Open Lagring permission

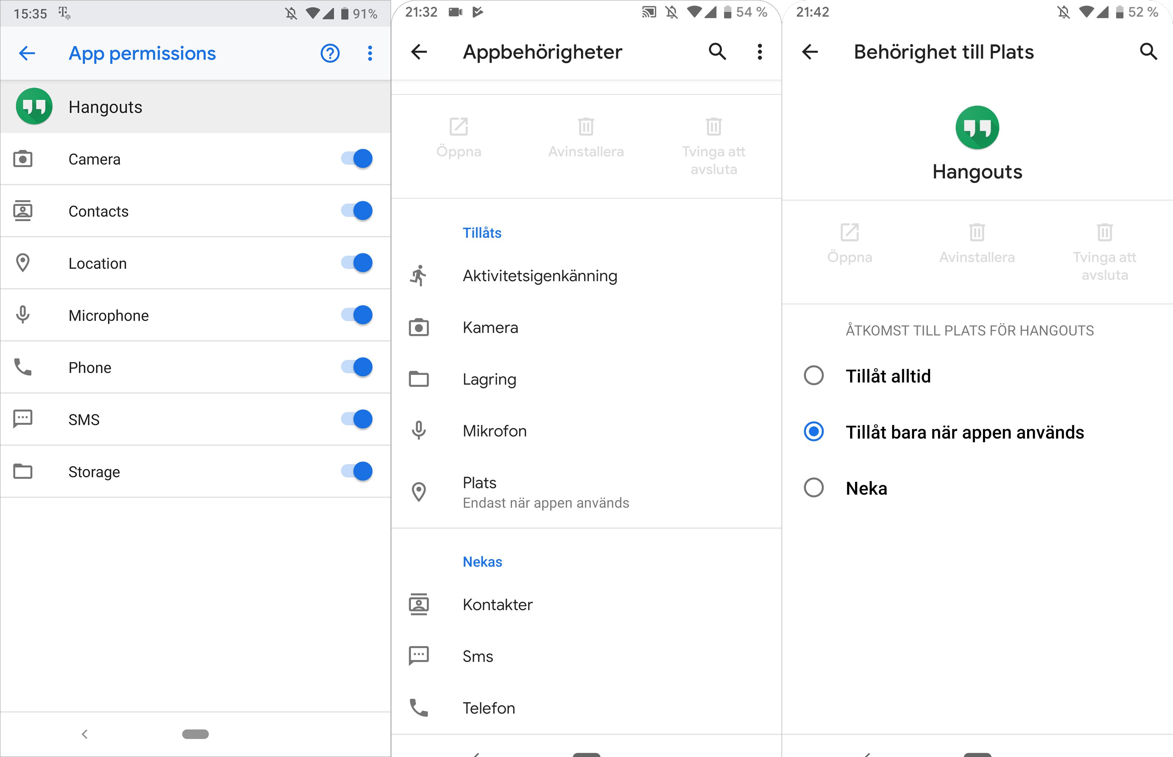pyautogui.click(x=586, y=379)
